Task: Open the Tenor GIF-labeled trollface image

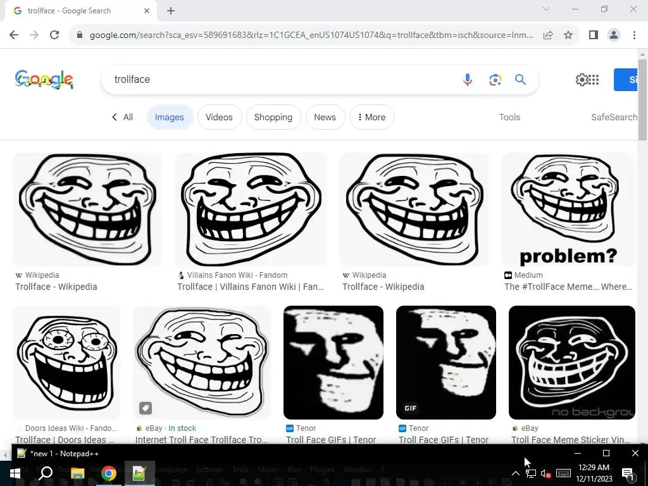Action: pyautogui.click(x=446, y=363)
